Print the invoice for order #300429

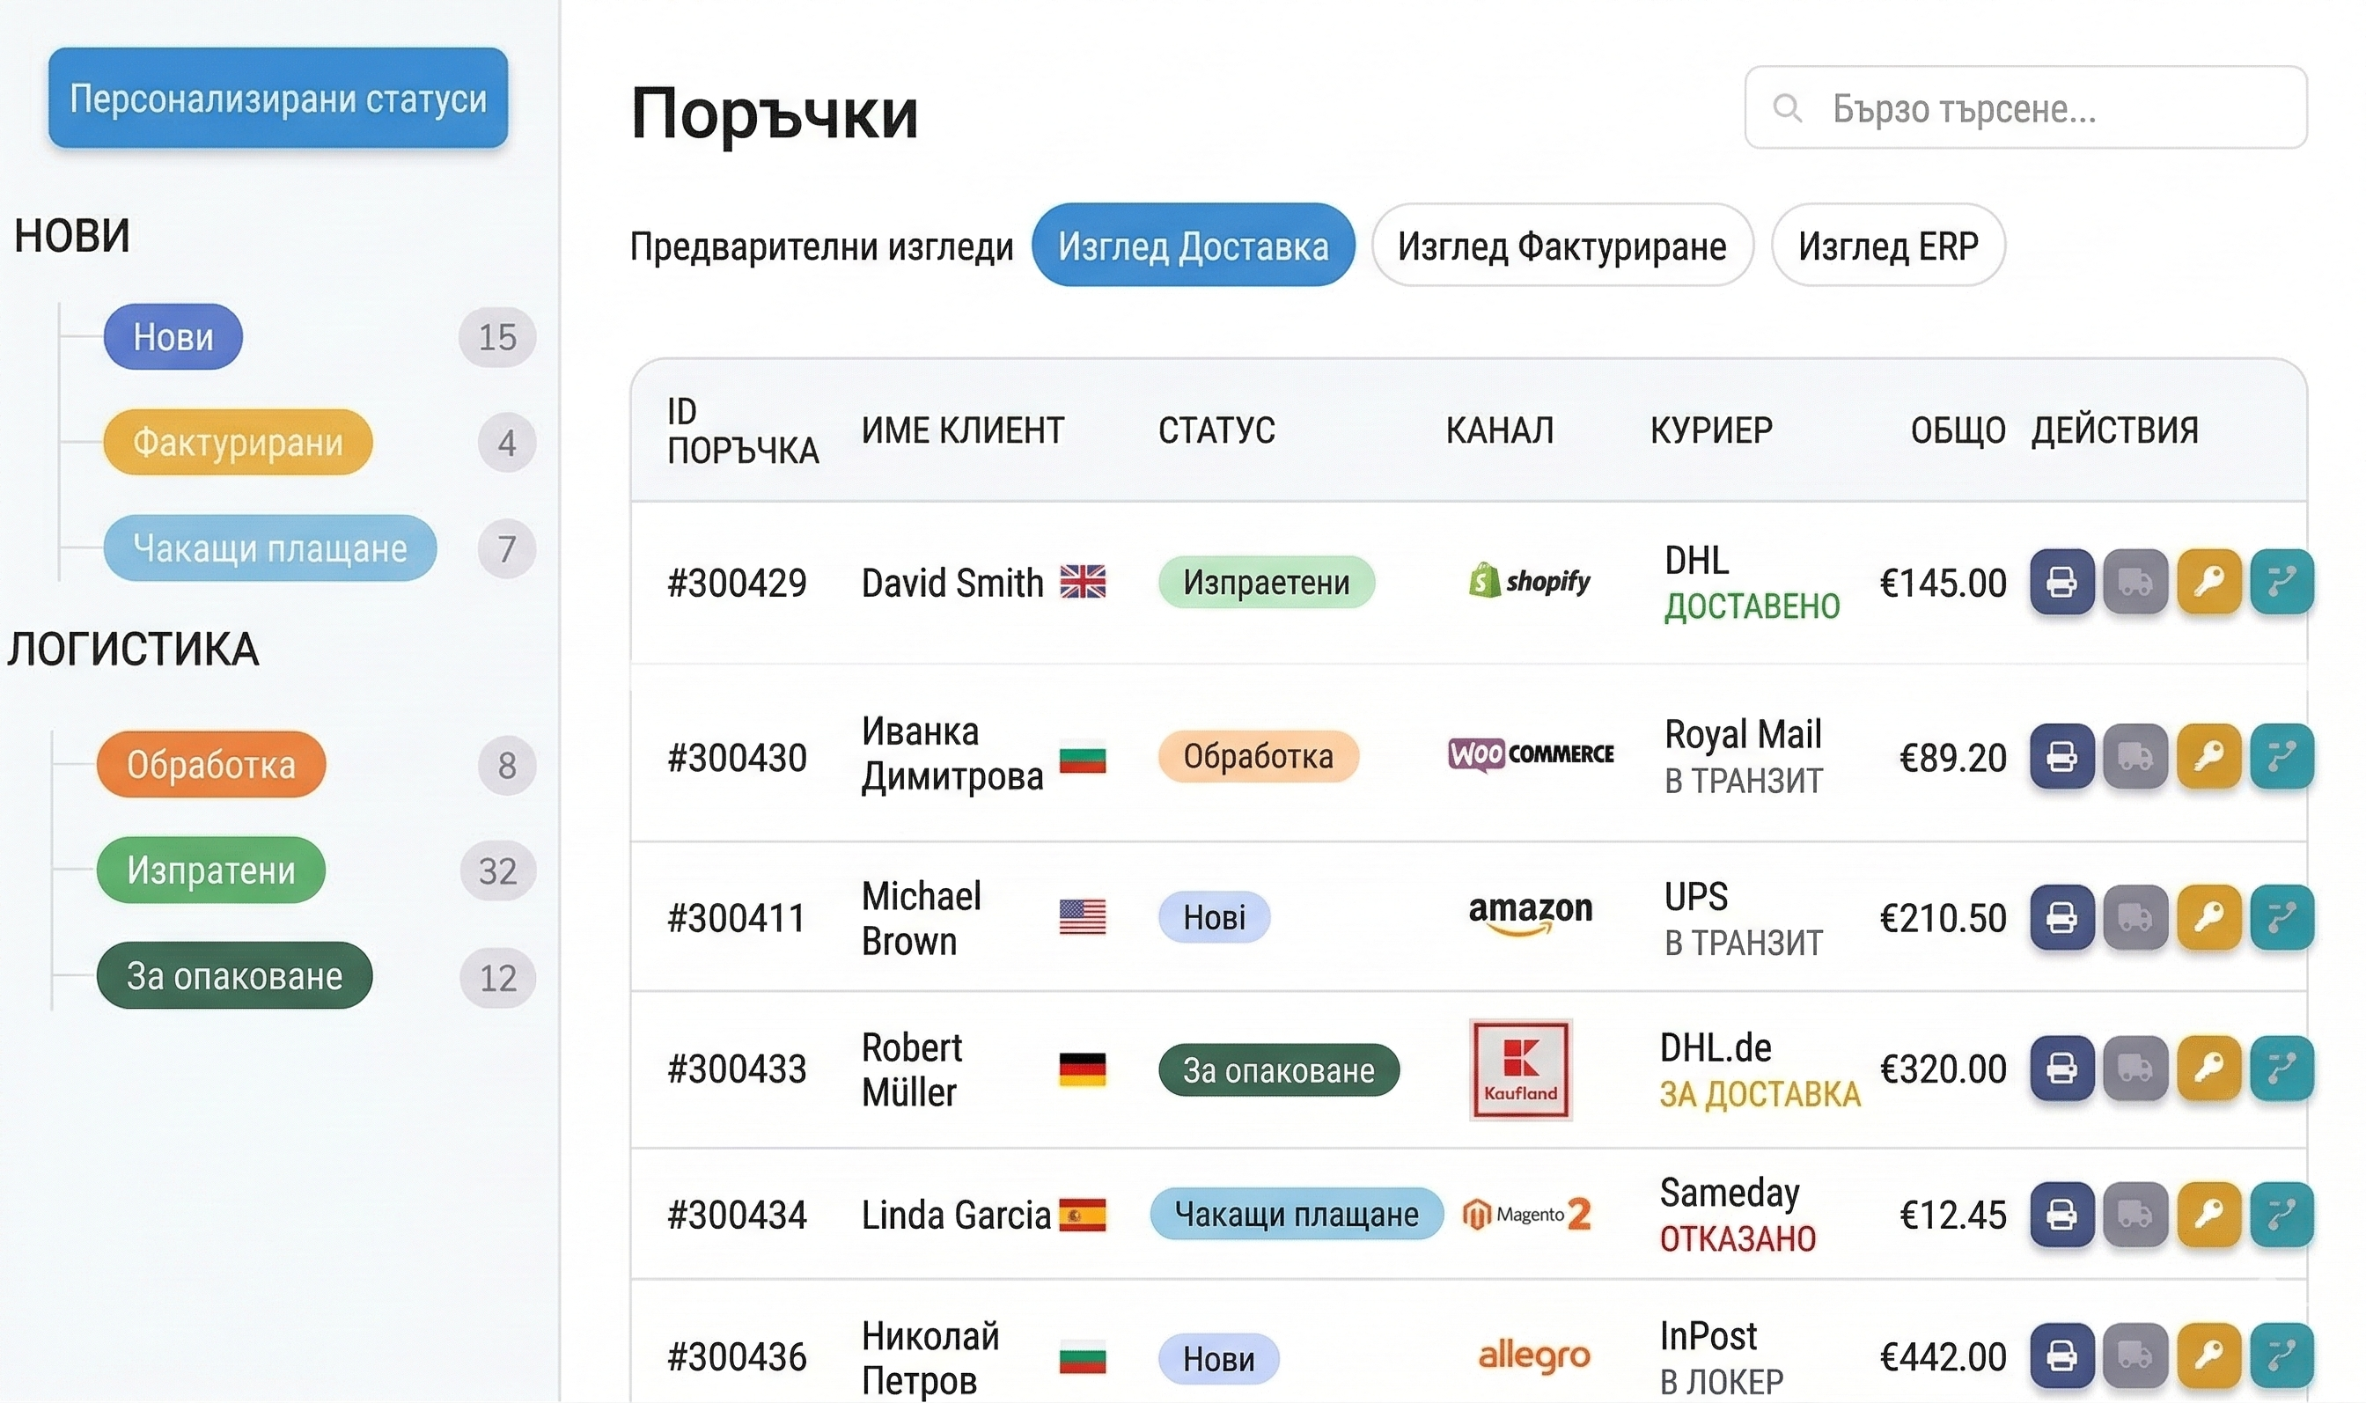(2061, 583)
